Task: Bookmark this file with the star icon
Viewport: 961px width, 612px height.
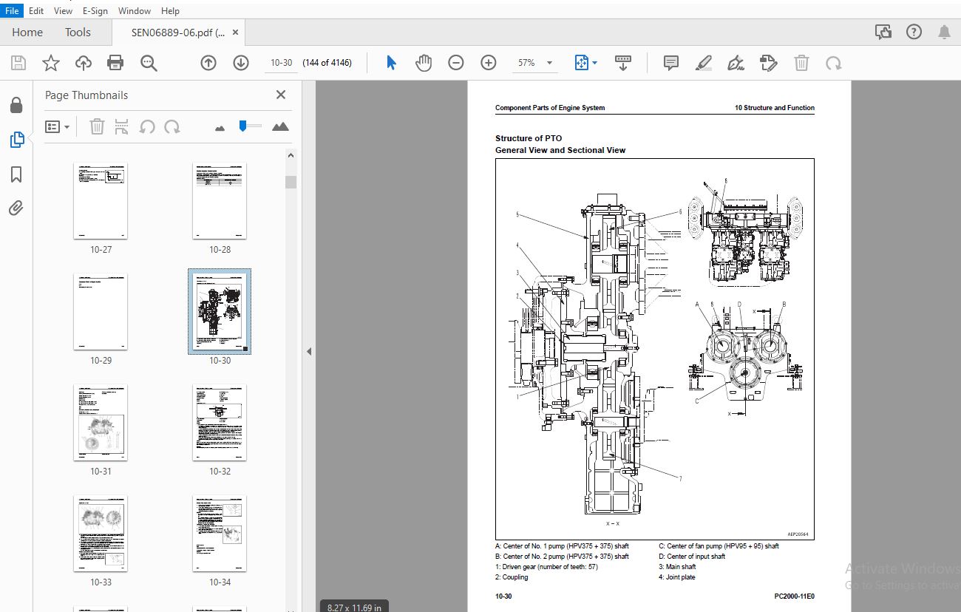Action: coord(50,63)
